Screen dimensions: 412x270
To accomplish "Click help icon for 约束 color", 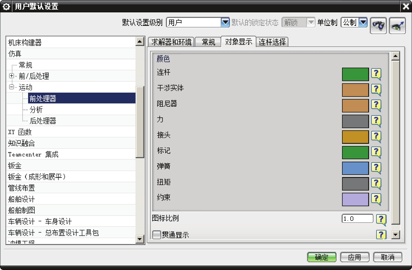I will (376, 199).
